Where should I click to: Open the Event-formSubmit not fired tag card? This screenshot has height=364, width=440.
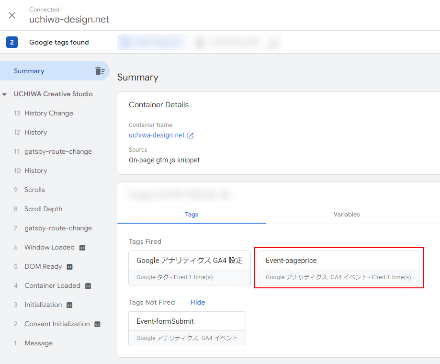[187, 329]
